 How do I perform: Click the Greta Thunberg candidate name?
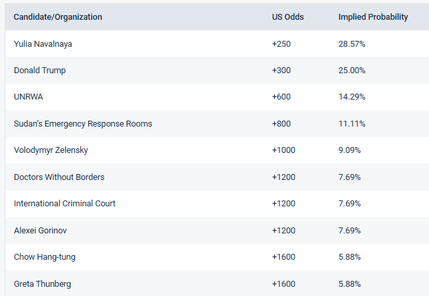click(42, 283)
